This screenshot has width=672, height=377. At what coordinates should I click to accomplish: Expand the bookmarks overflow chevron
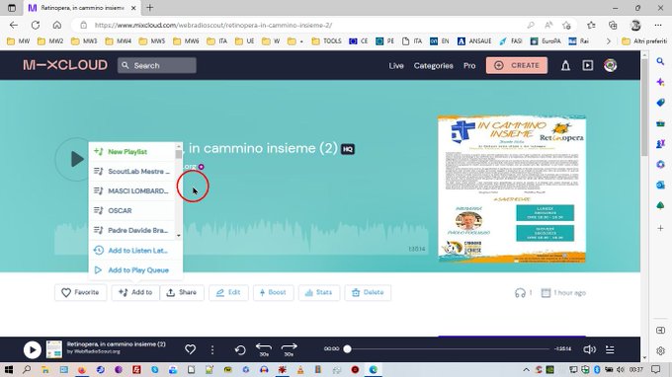(x=608, y=41)
